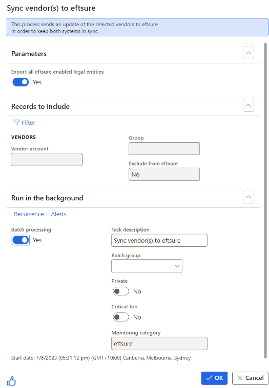Turn off Export all eftsure enabled legal entities
269x388 pixels.
coord(20,82)
